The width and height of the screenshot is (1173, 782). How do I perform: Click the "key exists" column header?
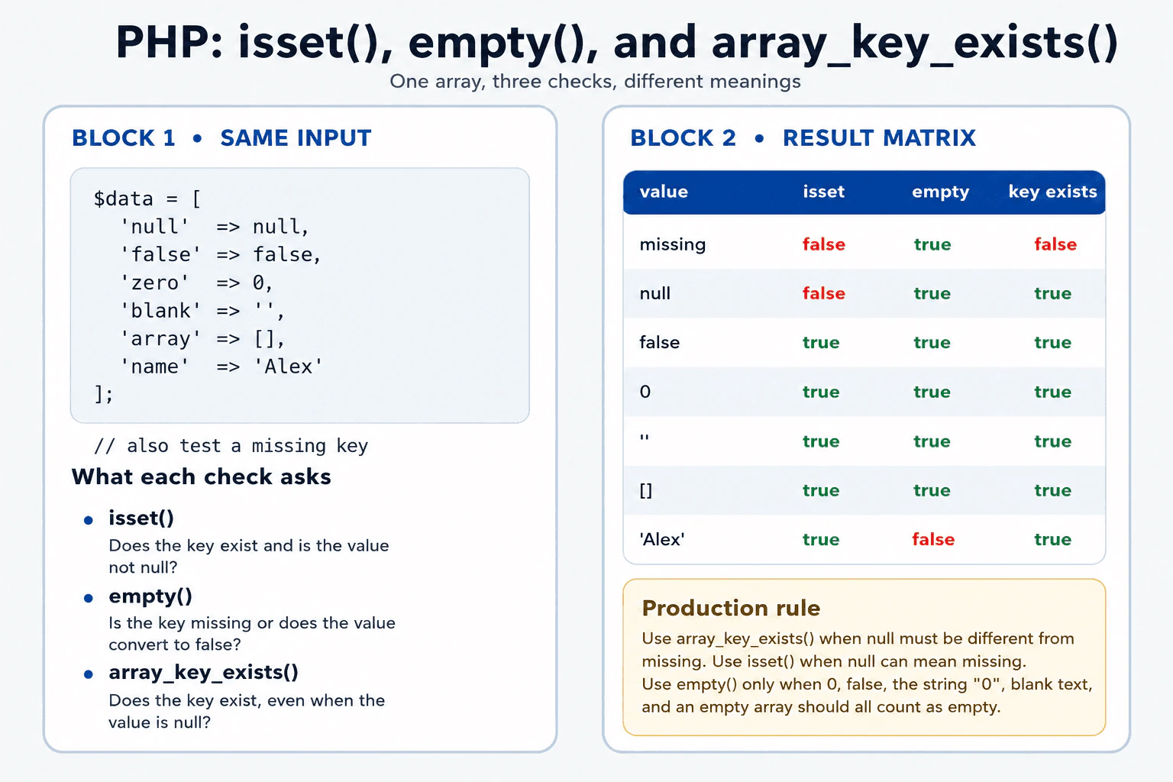[1052, 192]
